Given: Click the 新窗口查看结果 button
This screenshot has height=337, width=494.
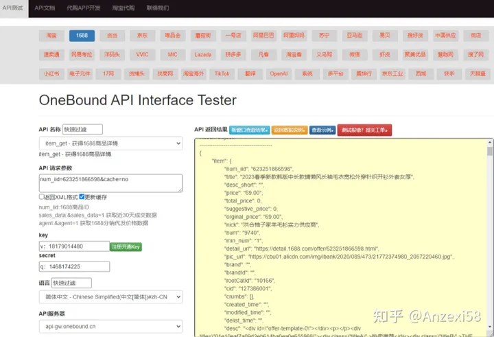Looking at the screenshot, I should point(249,130).
